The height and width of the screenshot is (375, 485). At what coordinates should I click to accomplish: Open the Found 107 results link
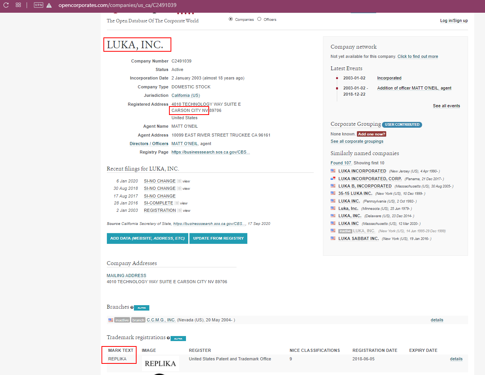pos(341,163)
